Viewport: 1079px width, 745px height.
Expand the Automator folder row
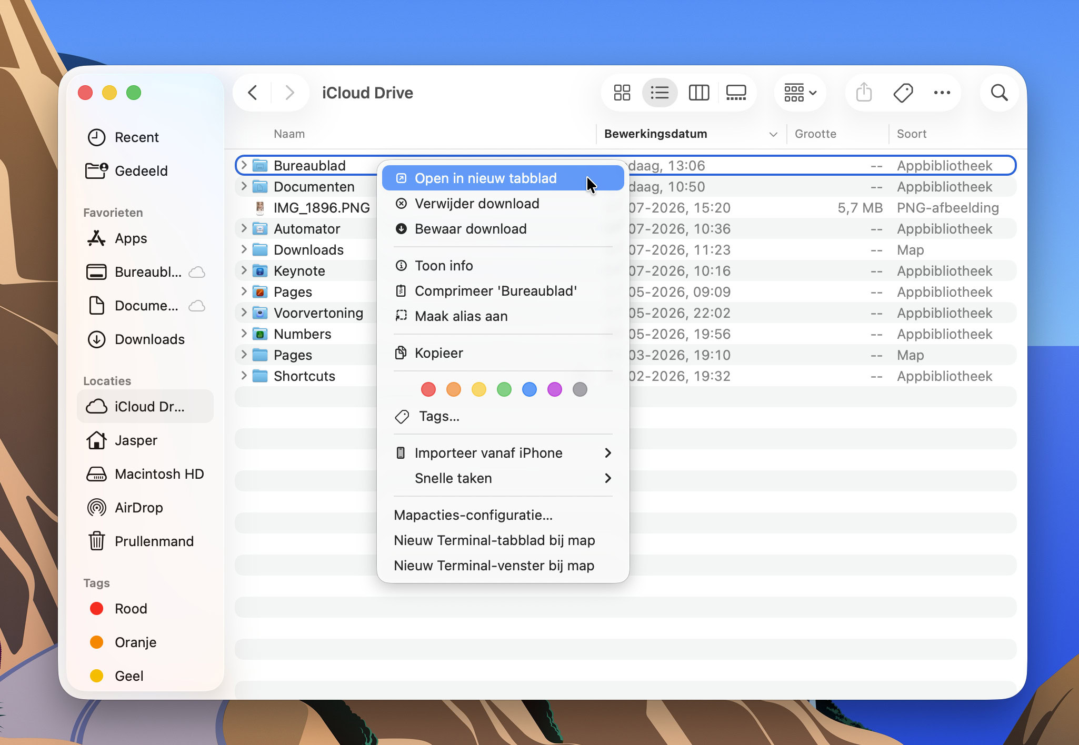point(244,228)
